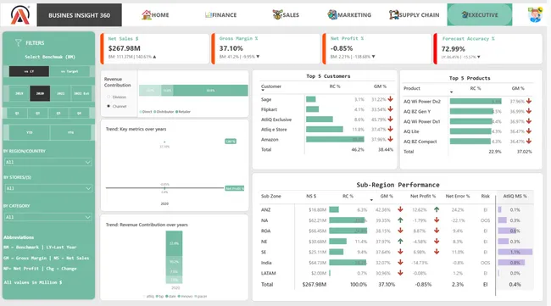The image size is (551, 306).
Task: Click the down arrow in AQ Lite row
Action: 529,131
